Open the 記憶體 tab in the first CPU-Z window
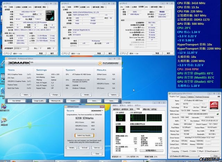The width and height of the screenshot is (222, 162). tap(25, 7)
